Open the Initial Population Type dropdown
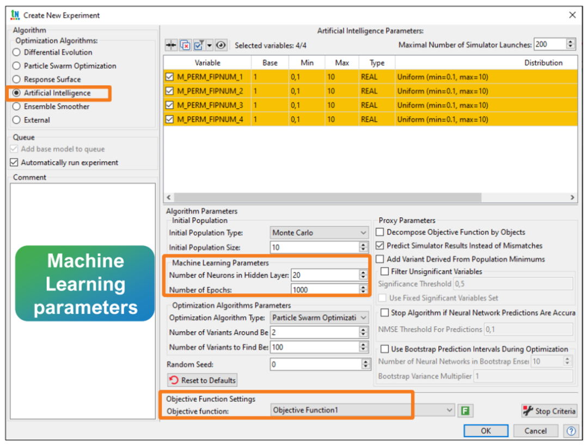 pyautogui.click(x=319, y=233)
